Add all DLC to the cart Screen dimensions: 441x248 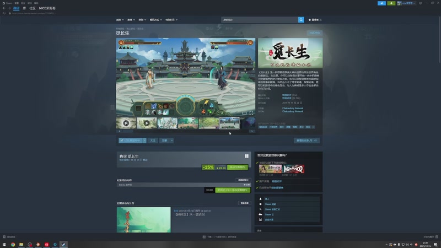click(x=233, y=190)
